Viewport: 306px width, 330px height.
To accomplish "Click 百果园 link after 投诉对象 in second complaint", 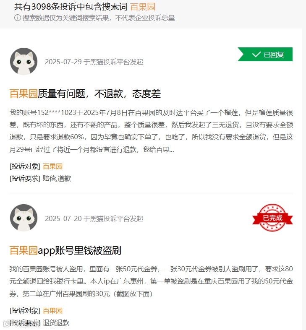I will [x=53, y=310].
